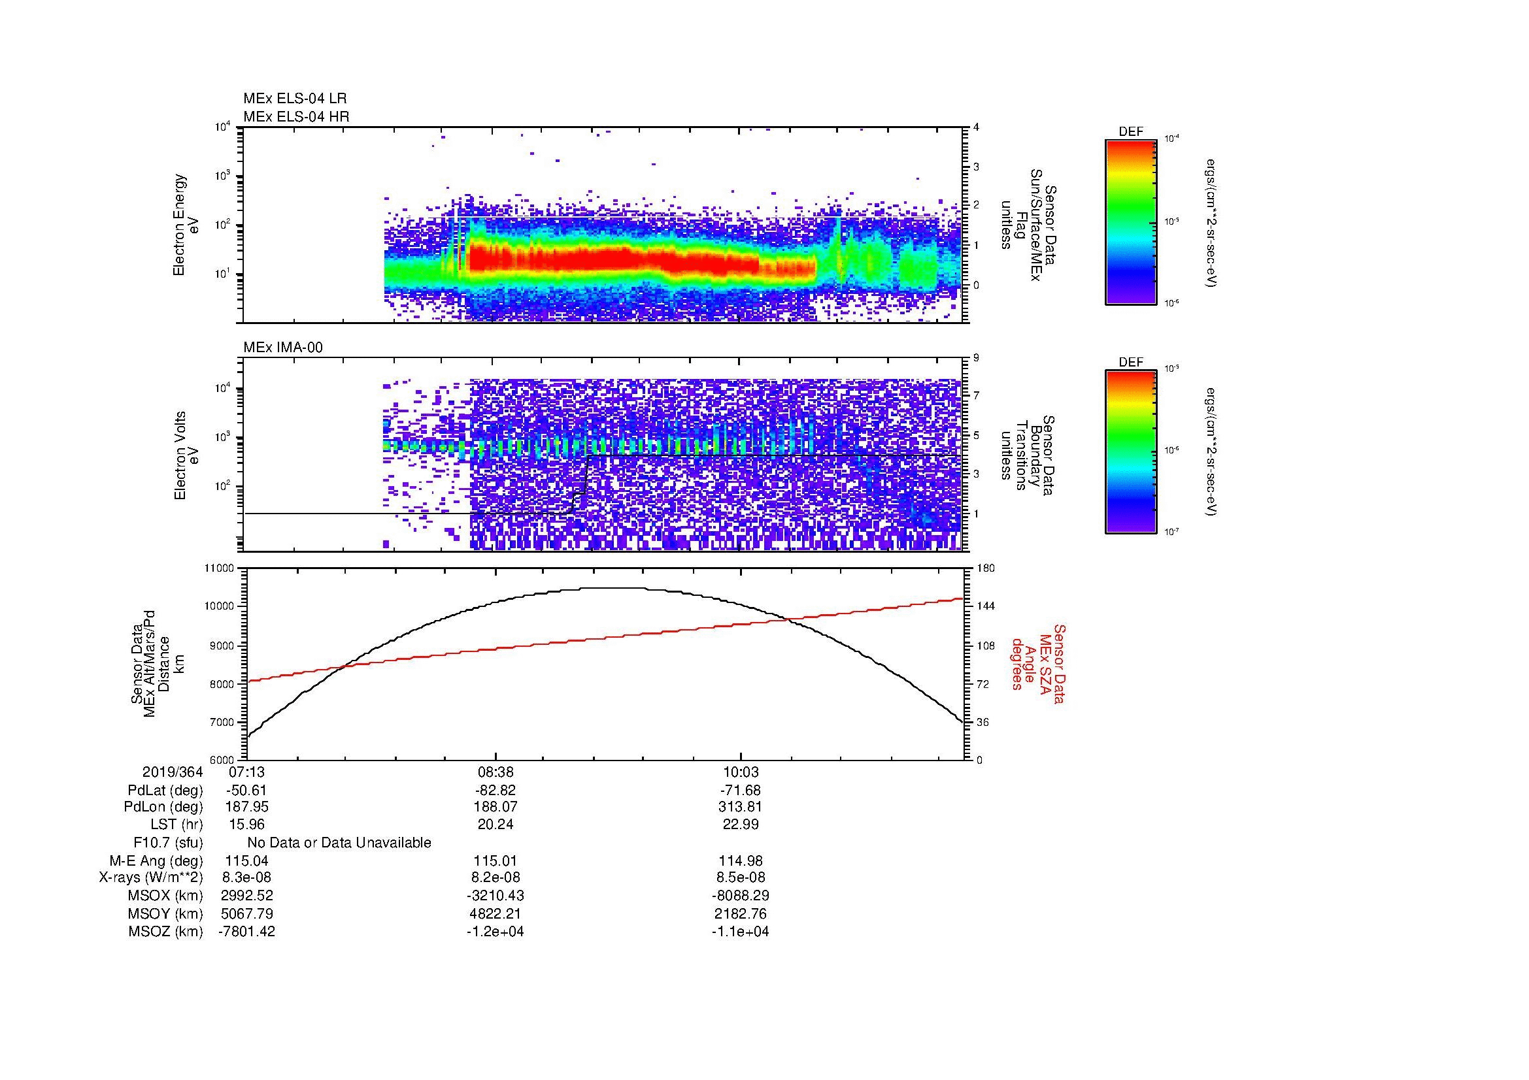Click the lower DEF color bar
The width and height of the screenshot is (1529, 1080).
1130,453
